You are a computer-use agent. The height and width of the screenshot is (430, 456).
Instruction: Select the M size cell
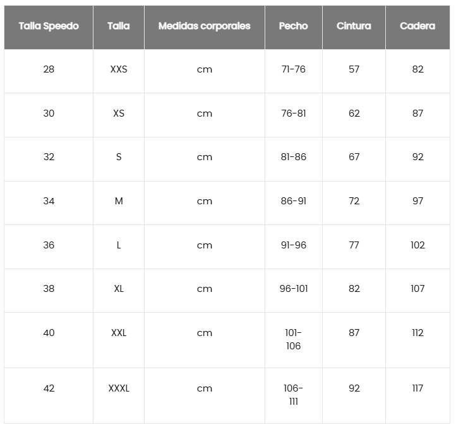pyautogui.click(x=119, y=201)
